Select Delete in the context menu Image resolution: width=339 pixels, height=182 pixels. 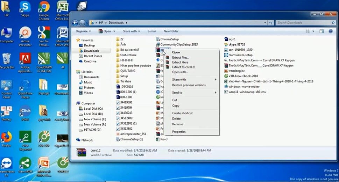[192, 118]
